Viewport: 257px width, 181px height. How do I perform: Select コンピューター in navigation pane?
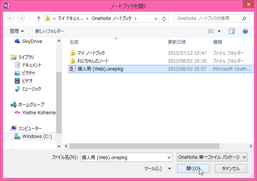click(26, 128)
